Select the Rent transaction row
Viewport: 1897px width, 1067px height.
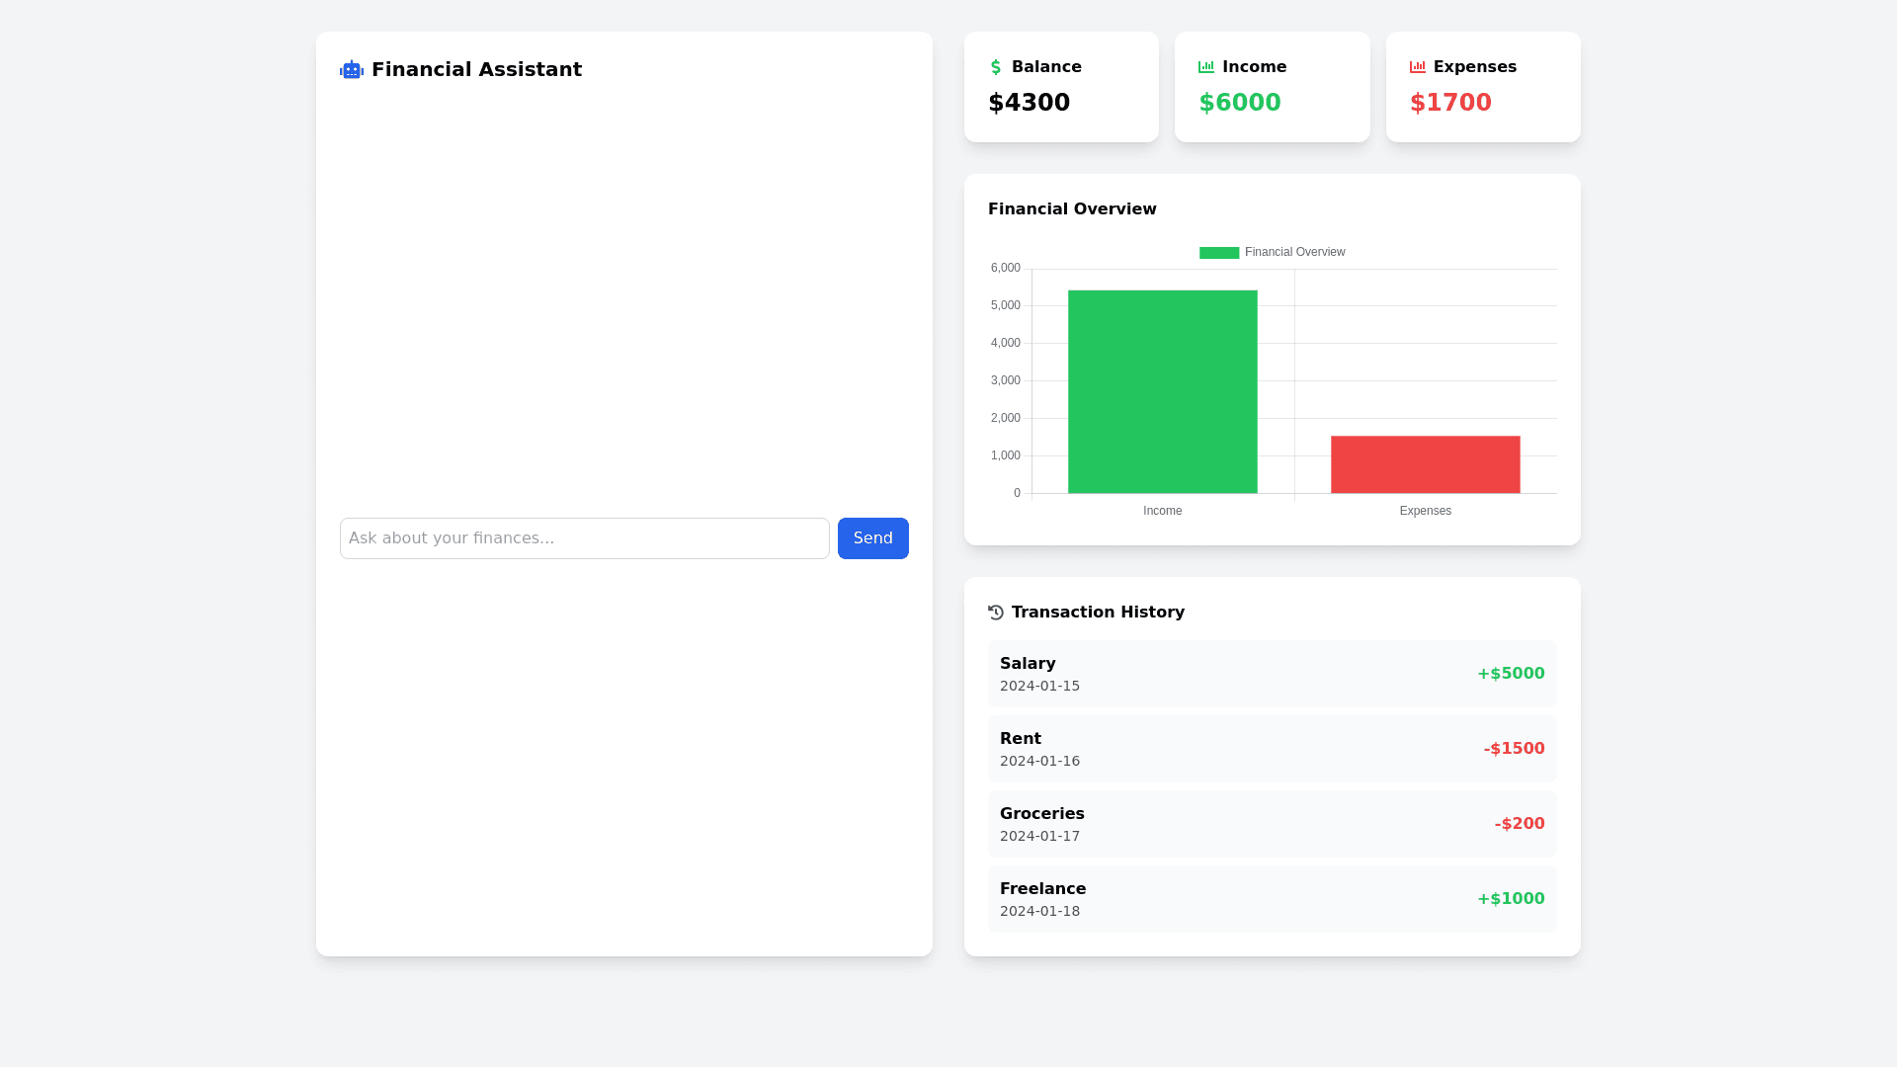coord(1272,749)
